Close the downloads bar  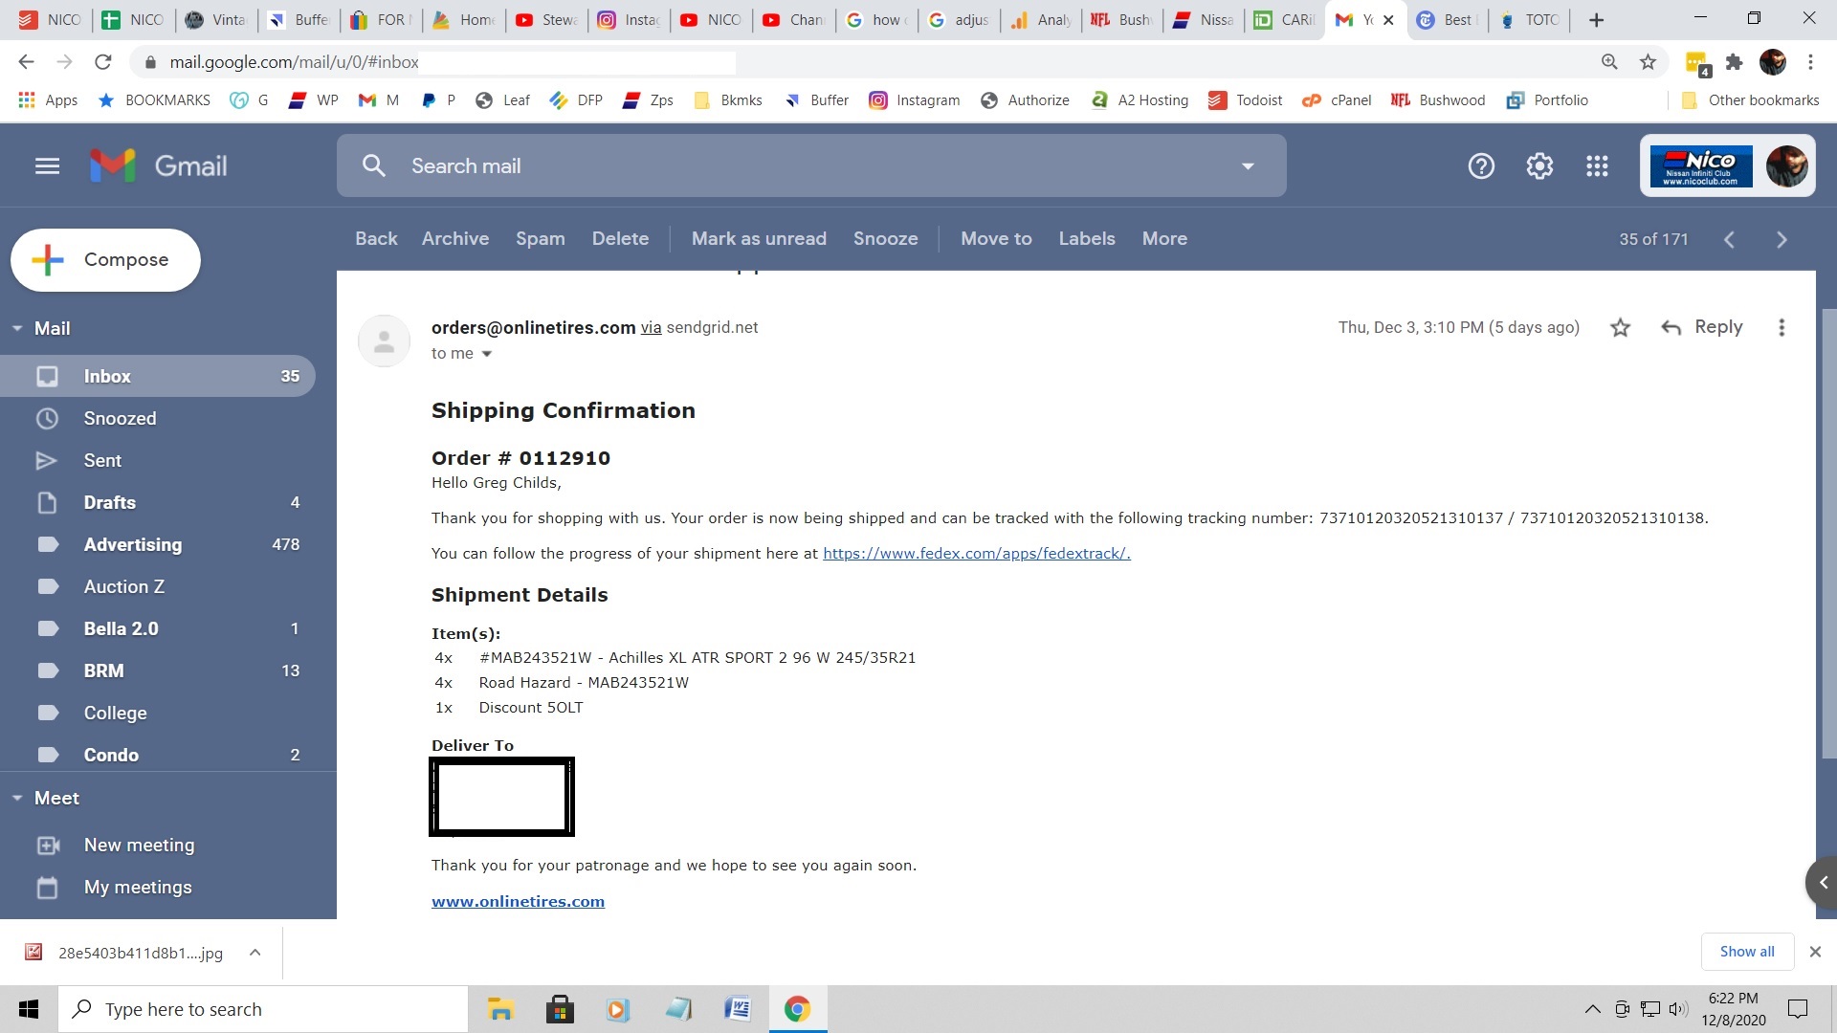[x=1815, y=952]
